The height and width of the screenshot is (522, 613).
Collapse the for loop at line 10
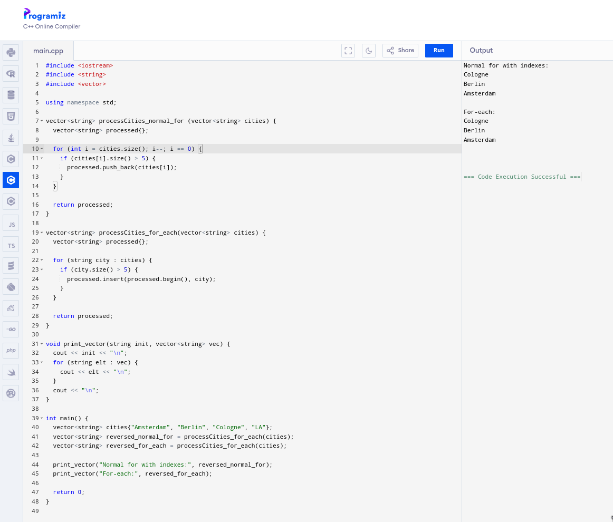click(42, 149)
